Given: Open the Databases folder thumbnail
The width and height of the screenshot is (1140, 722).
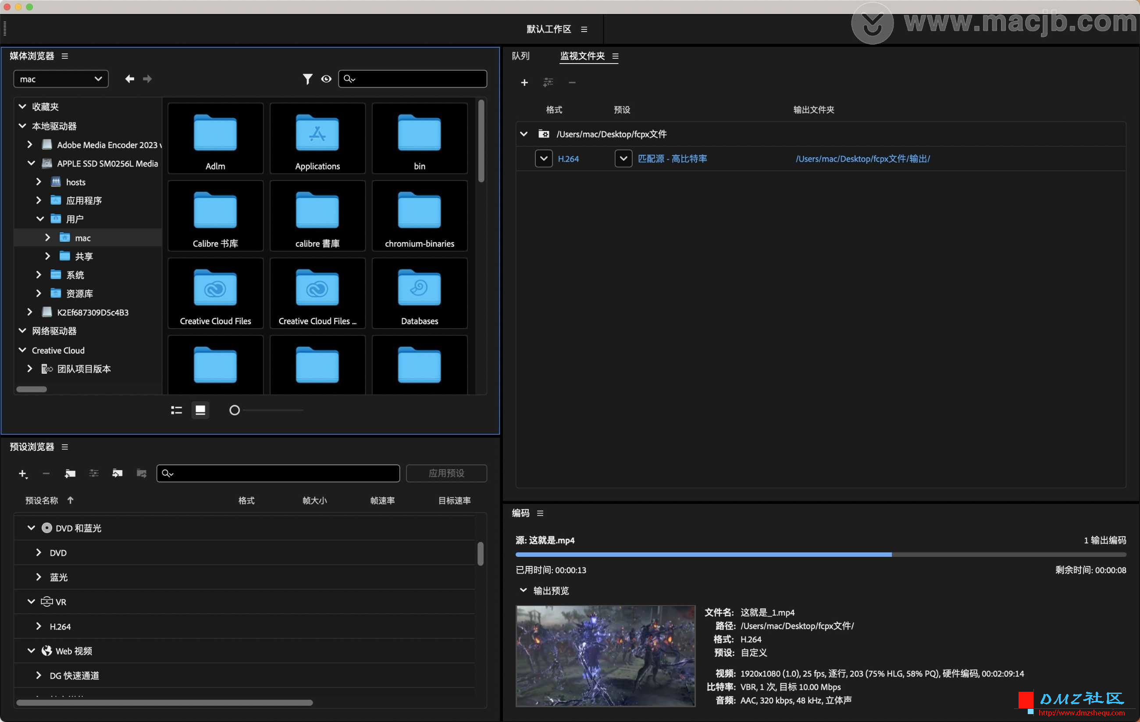Looking at the screenshot, I should [x=420, y=293].
